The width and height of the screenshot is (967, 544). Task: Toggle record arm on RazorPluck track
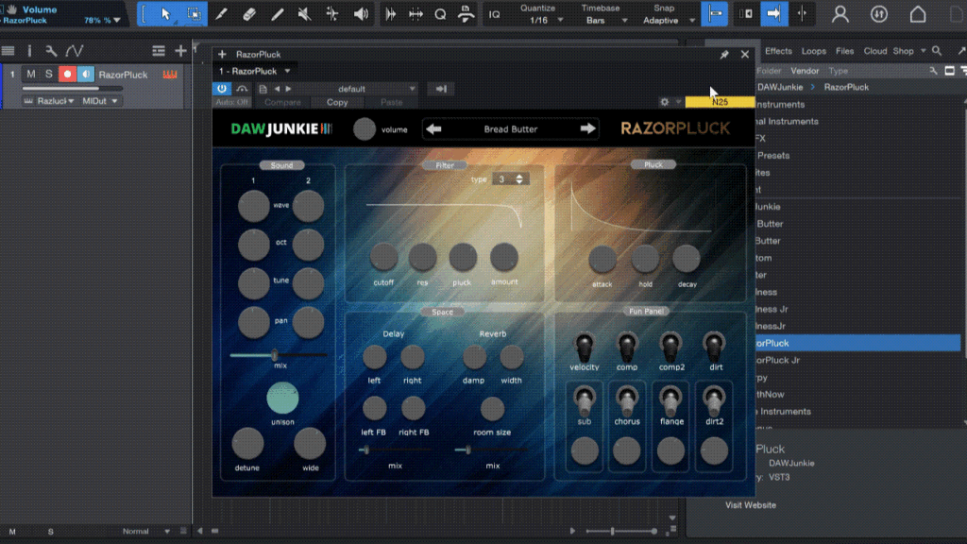(x=67, y=75)
